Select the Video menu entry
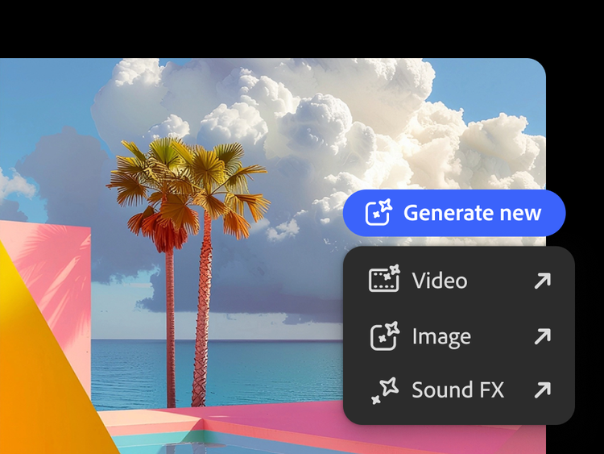The width and height of the screenshot is (604, 454). click(x=459, y=281)
